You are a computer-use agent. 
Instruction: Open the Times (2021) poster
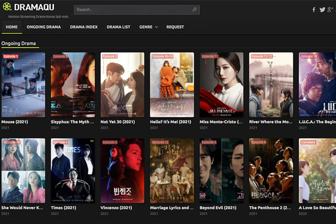coord(73,171)
